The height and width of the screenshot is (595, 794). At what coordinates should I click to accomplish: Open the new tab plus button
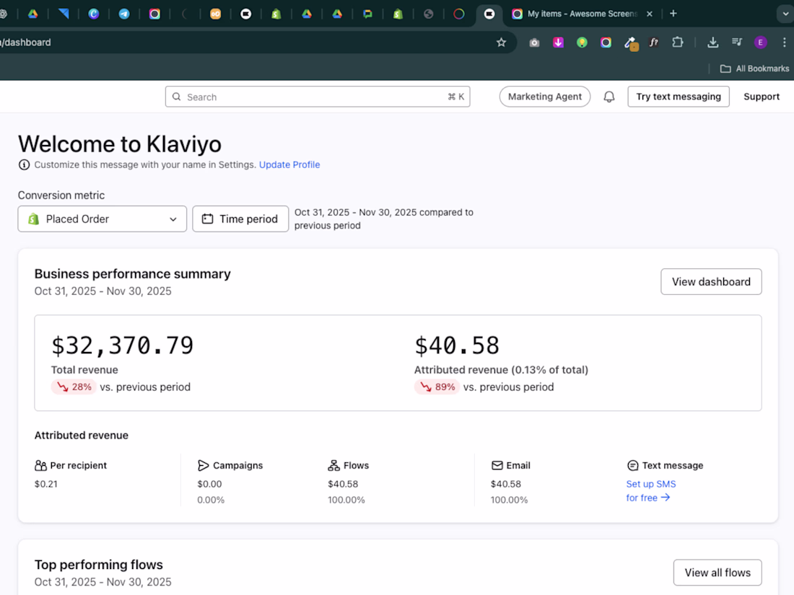pyautogui.click(x=673, y=14)
